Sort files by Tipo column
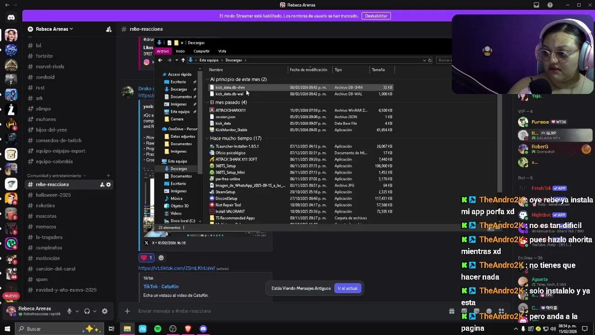 351,70
